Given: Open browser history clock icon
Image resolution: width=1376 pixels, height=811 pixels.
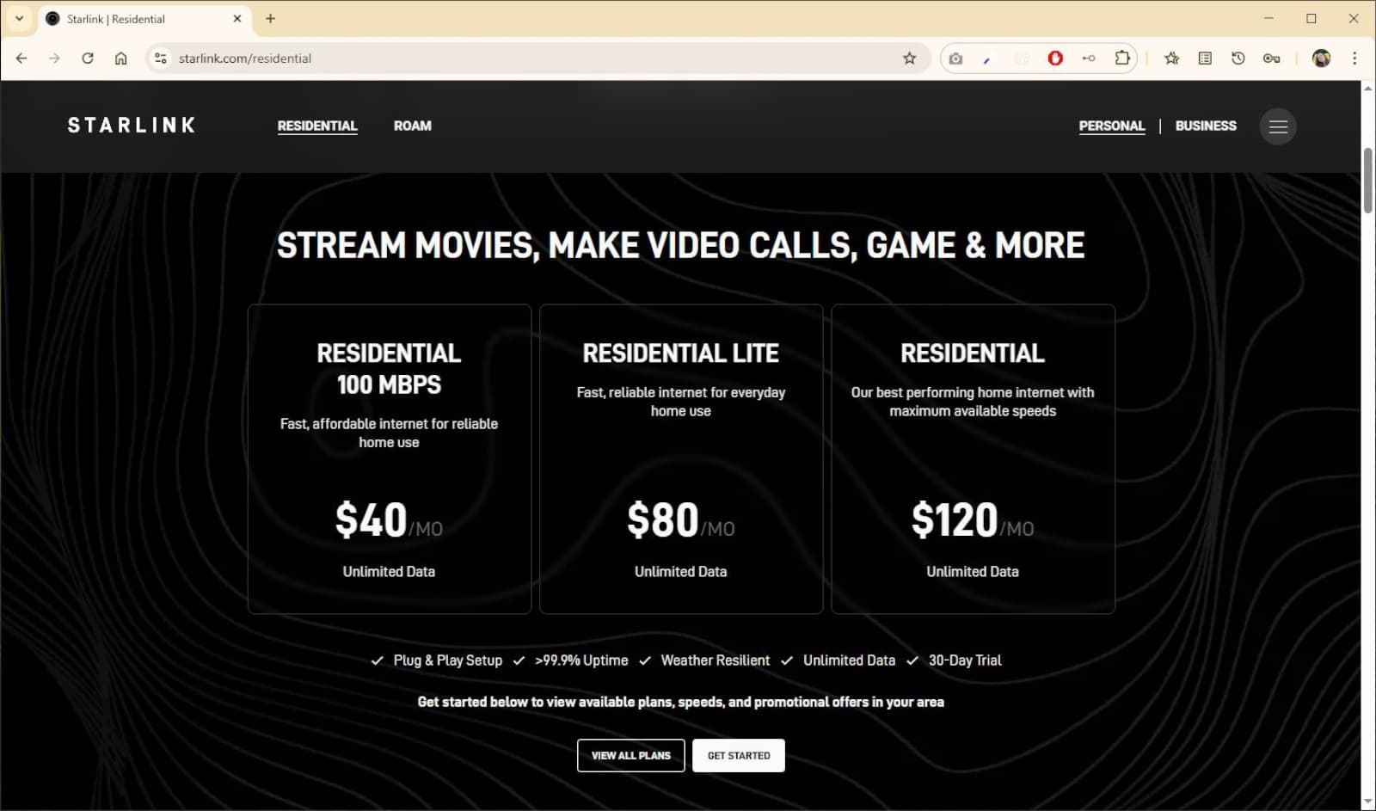Looking at the screenshot, I should (1238, 58).
